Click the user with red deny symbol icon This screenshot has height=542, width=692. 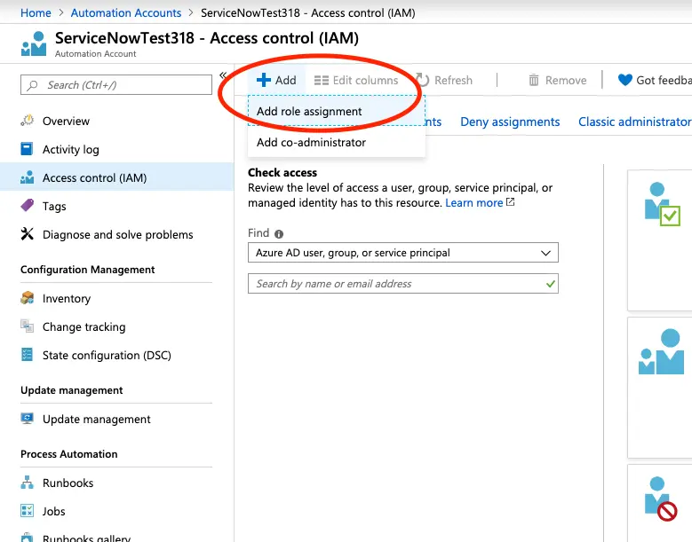click(x=661, y=499)
